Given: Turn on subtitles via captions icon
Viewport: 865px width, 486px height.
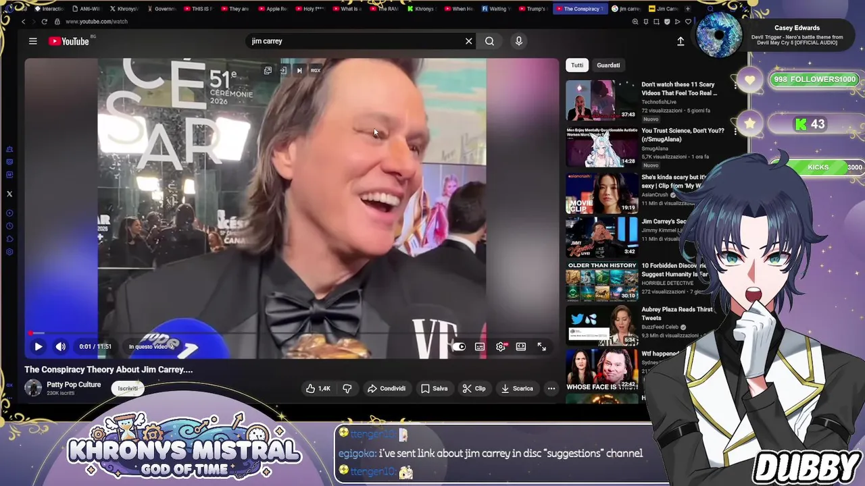Looking at the screenshot, I should (480, 346).
